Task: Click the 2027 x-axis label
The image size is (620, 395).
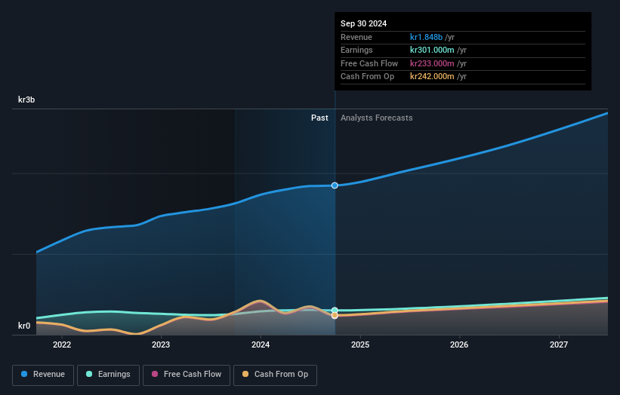Action: (x=559, y=345)
